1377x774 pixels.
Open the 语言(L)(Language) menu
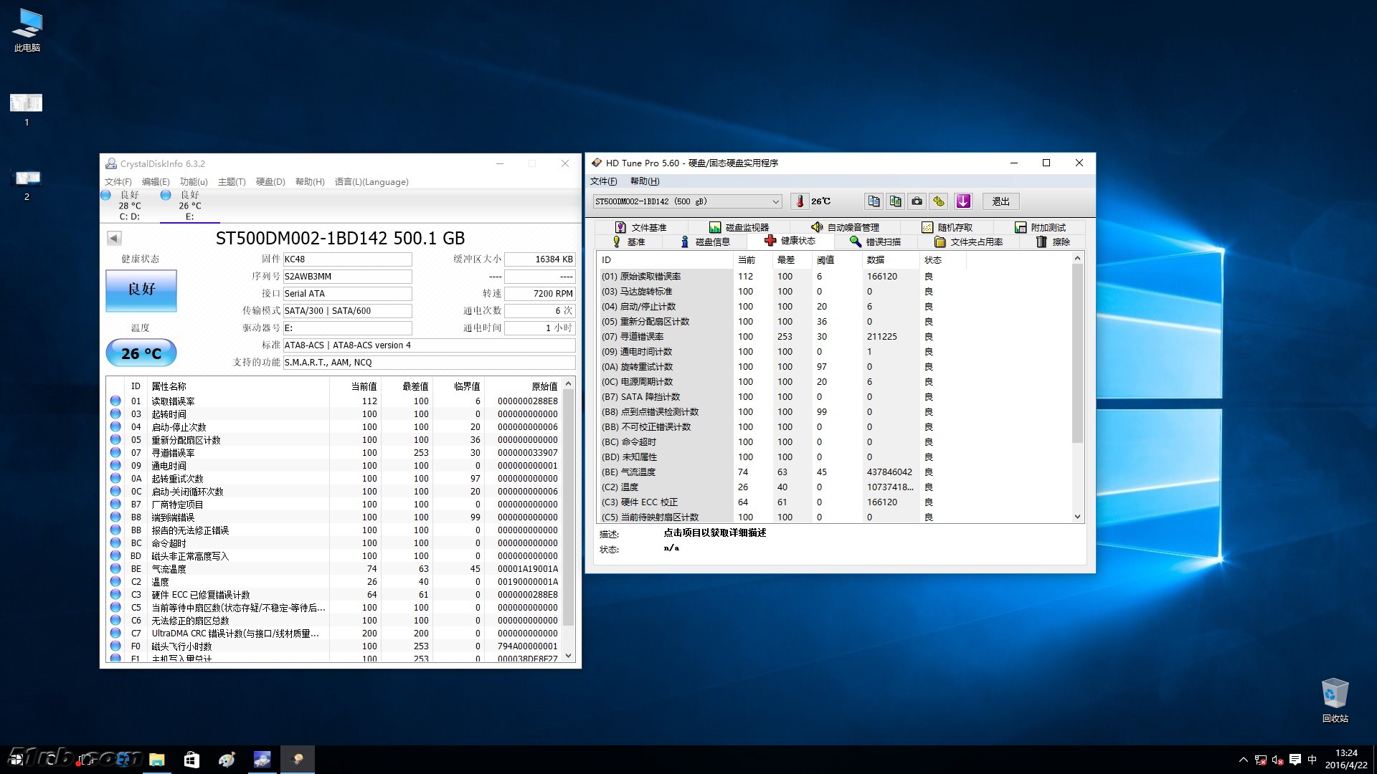tap(372, 182)
